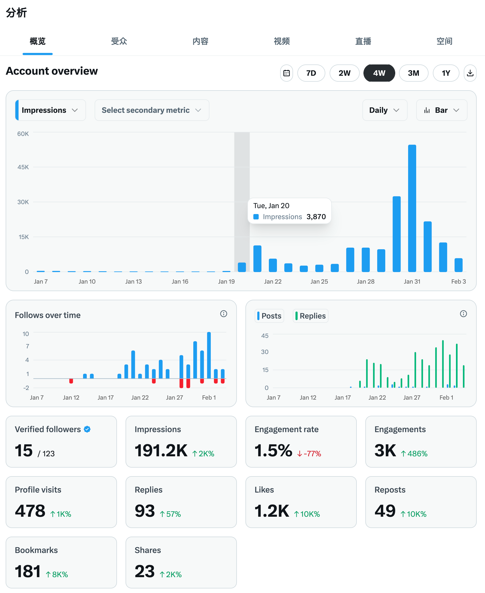Switch time range to 3M
This screenshot has height=593, width=485.
(x=413, y=73)
